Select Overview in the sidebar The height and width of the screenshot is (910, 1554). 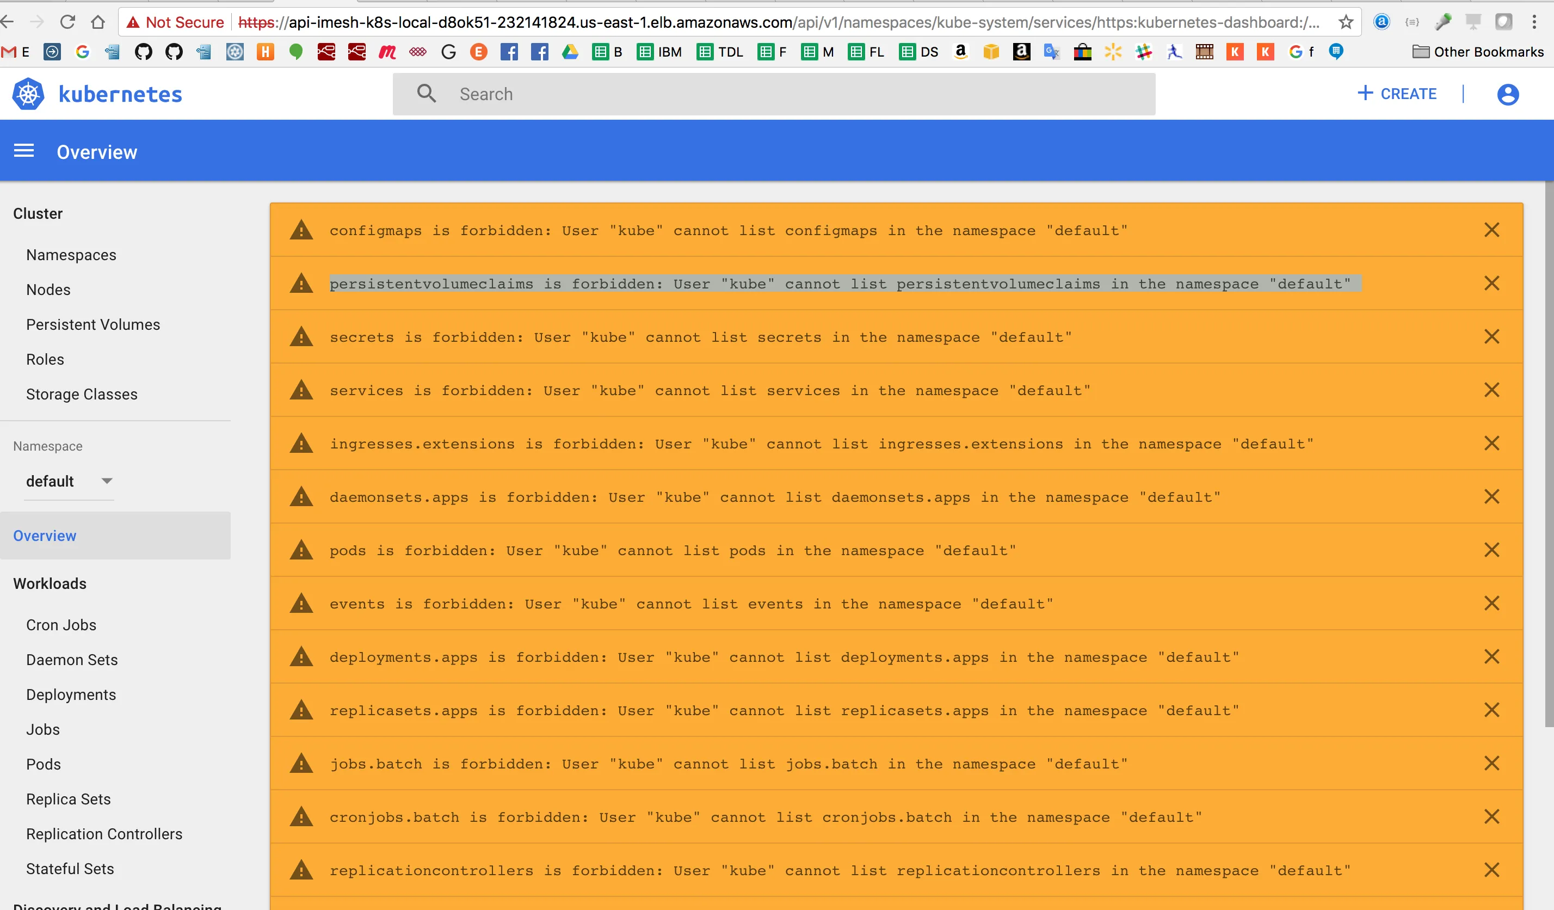[45, 536]
